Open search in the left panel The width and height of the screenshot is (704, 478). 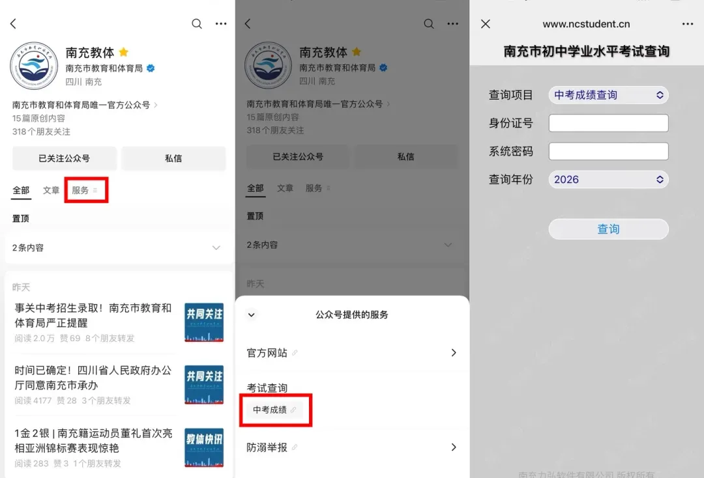(197, 23)
